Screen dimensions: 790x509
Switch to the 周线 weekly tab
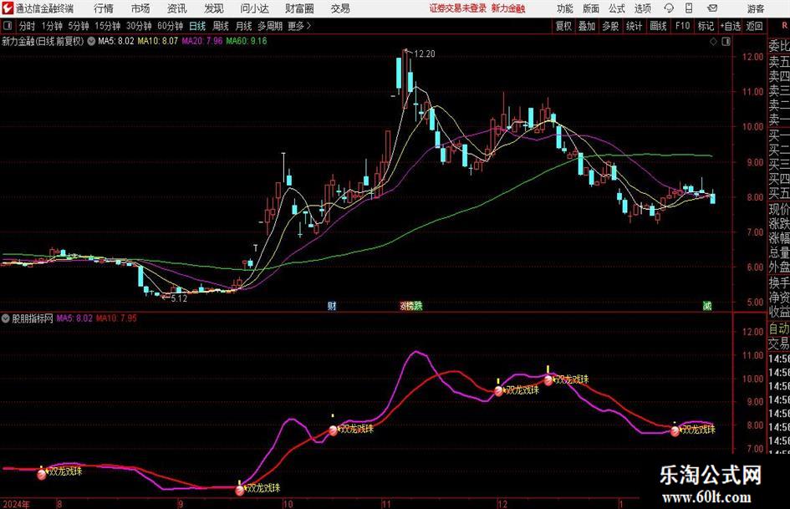[221, 26]
